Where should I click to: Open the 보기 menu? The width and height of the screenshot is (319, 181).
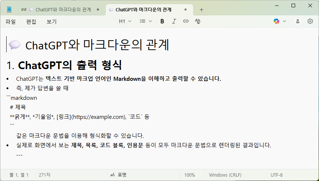coord(52,22)
